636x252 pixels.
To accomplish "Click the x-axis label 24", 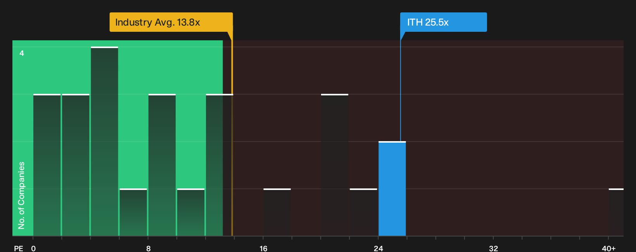I will (x=378, y=248).
